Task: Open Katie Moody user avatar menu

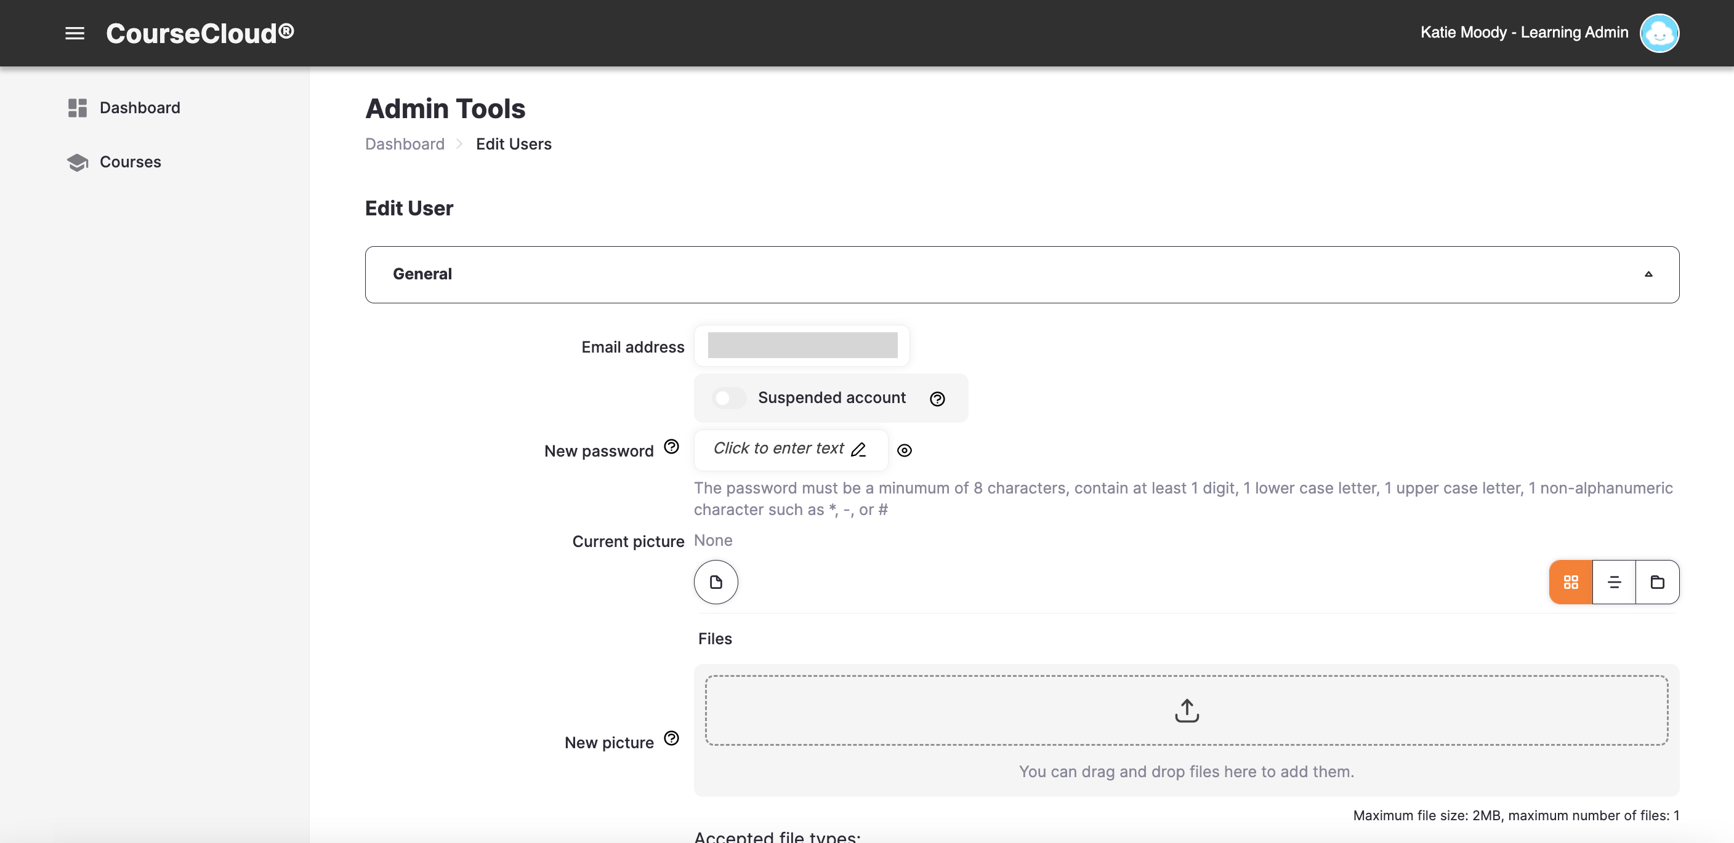Action: click(x=1659, y=33)
